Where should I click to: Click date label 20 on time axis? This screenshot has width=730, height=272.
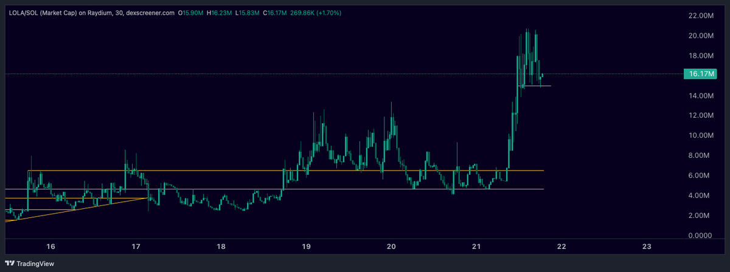click(x=392, y=246)
